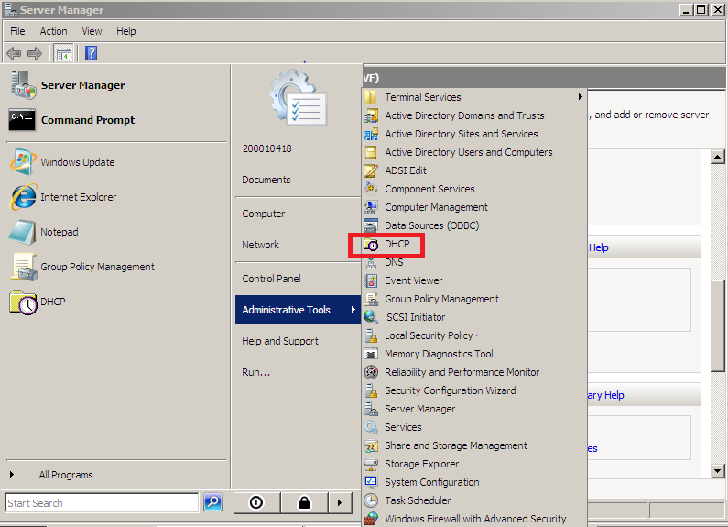The height and width of the screenshot is (527, 728).
Task: Open the File menu
Action: pyautogui.click(x=17, y=31)
